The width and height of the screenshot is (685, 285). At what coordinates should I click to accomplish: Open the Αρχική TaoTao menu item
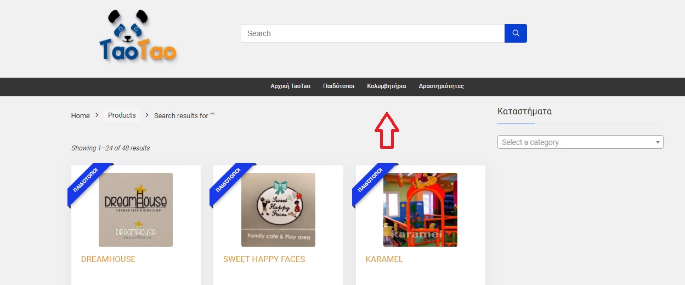click(290, 86)
